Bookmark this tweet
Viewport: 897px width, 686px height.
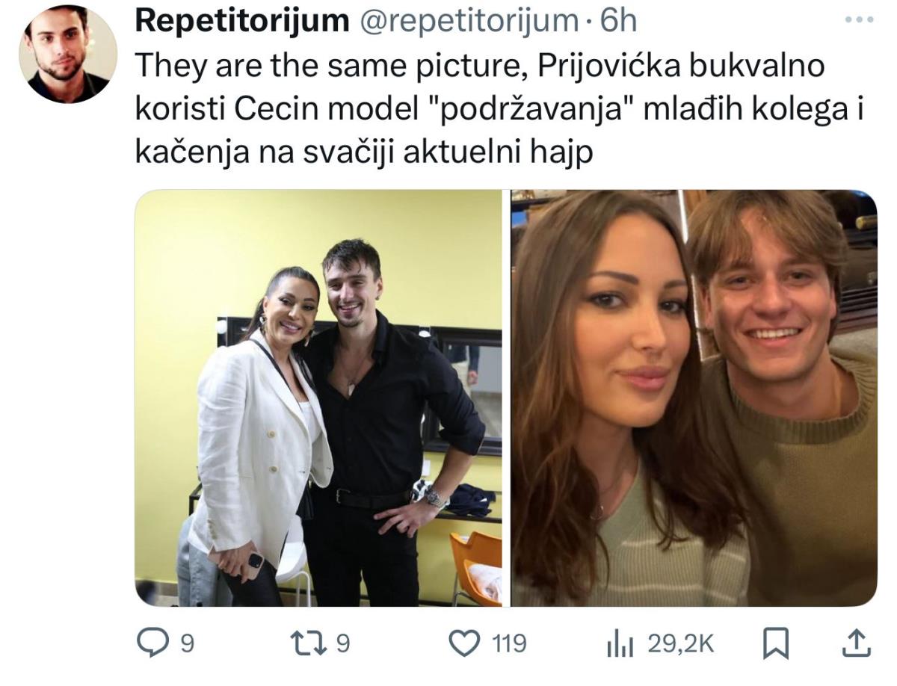pyautogui.click(x=775, y=643)
